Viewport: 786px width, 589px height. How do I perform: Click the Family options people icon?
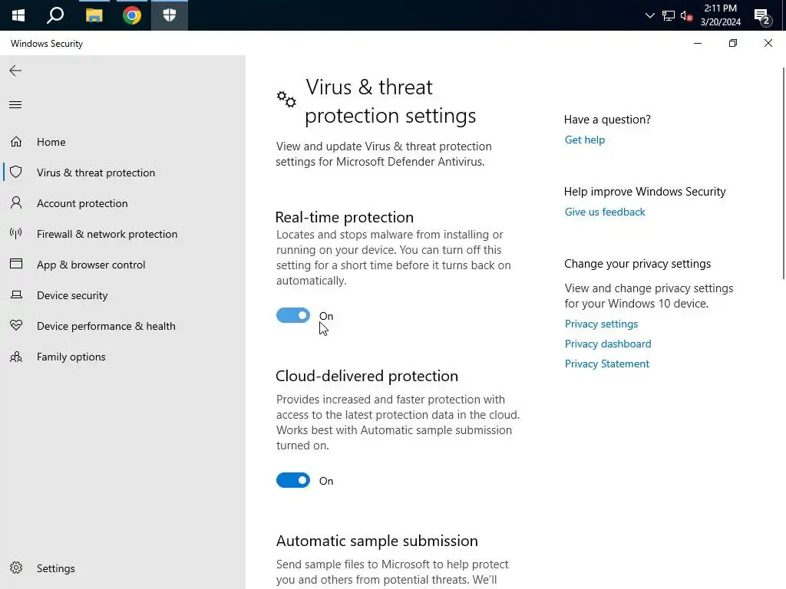pos(16,357)
